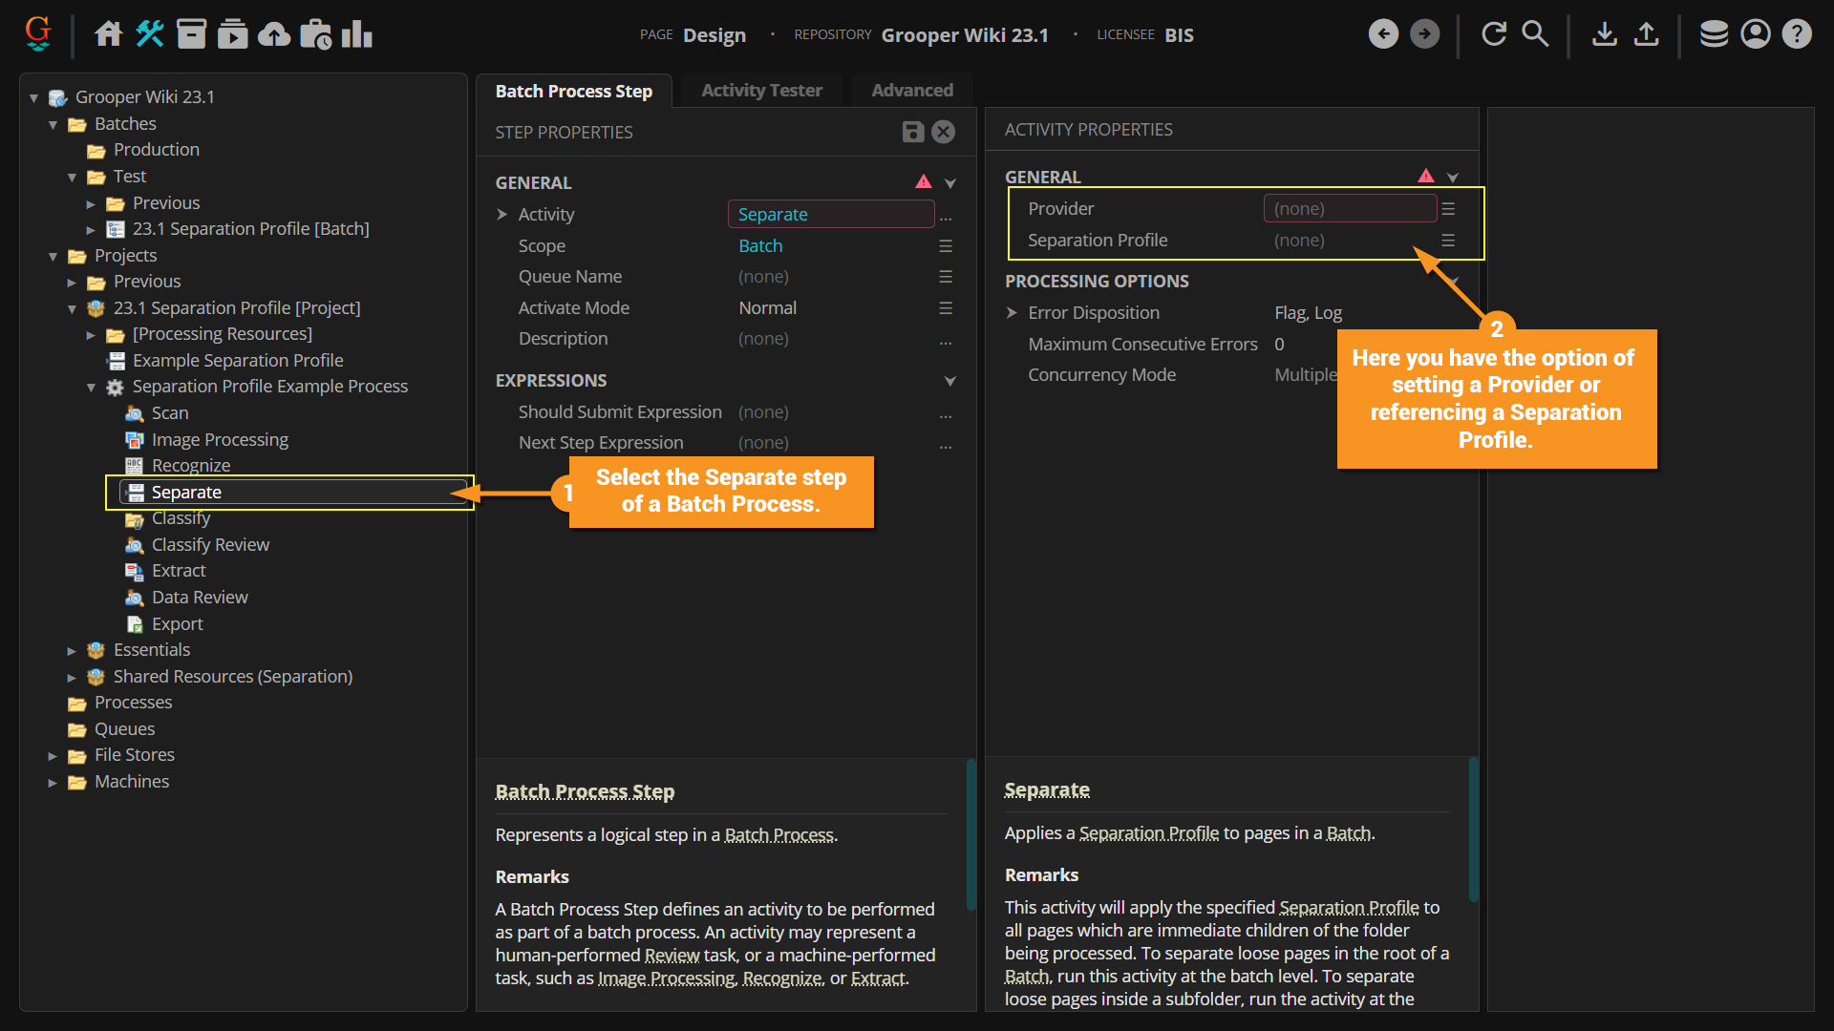Select the Classify Review step in tree
This screenshot has height=1031, width=1834.
(210, 545)
